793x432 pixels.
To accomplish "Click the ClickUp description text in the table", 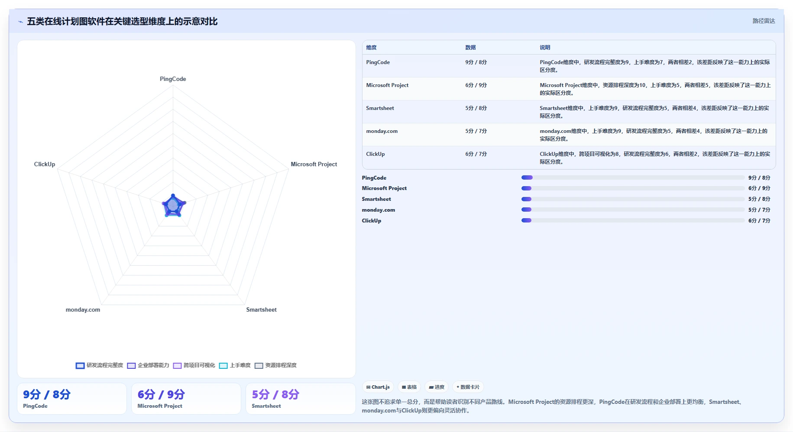I will pos(654,158).
